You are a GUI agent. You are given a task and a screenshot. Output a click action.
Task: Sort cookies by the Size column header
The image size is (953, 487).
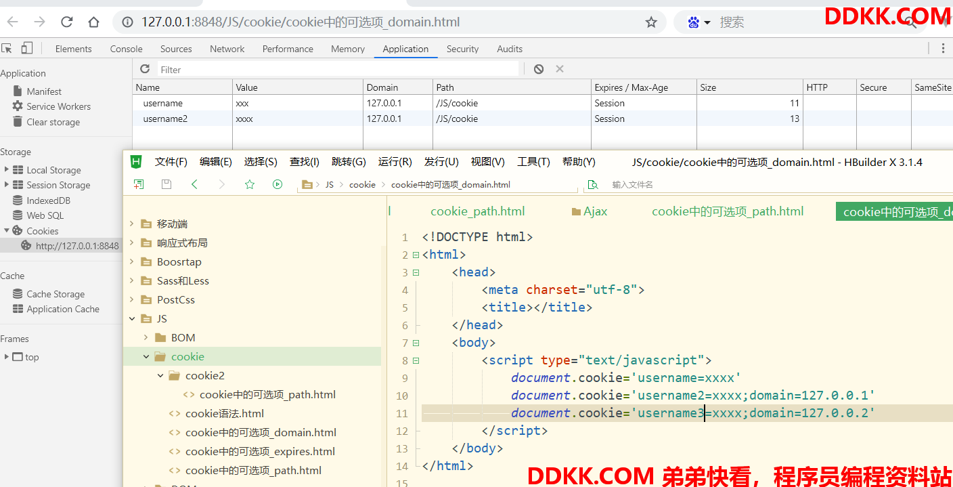click(750, 87)
